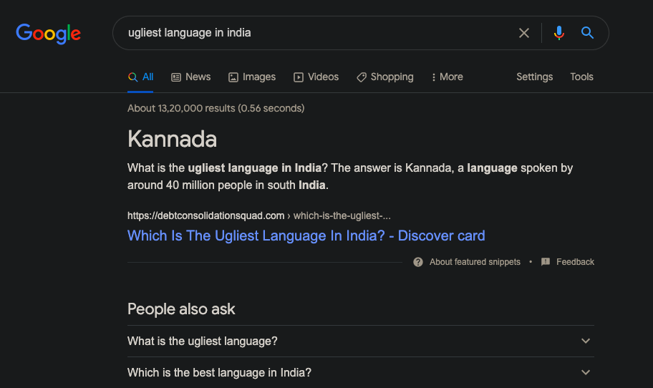
Task: Clear the search query with X
Action: [x=524, y=33]
